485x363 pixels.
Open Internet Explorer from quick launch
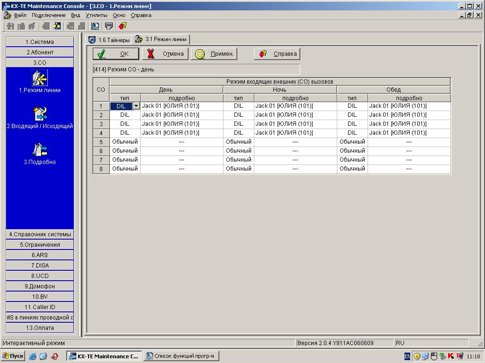click(33, 356)
